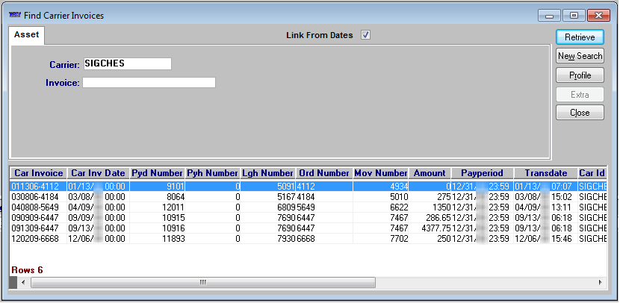Select invoice row 030806-4184
The height and width of the screenshot is (303, 620).
pos(37,196)
